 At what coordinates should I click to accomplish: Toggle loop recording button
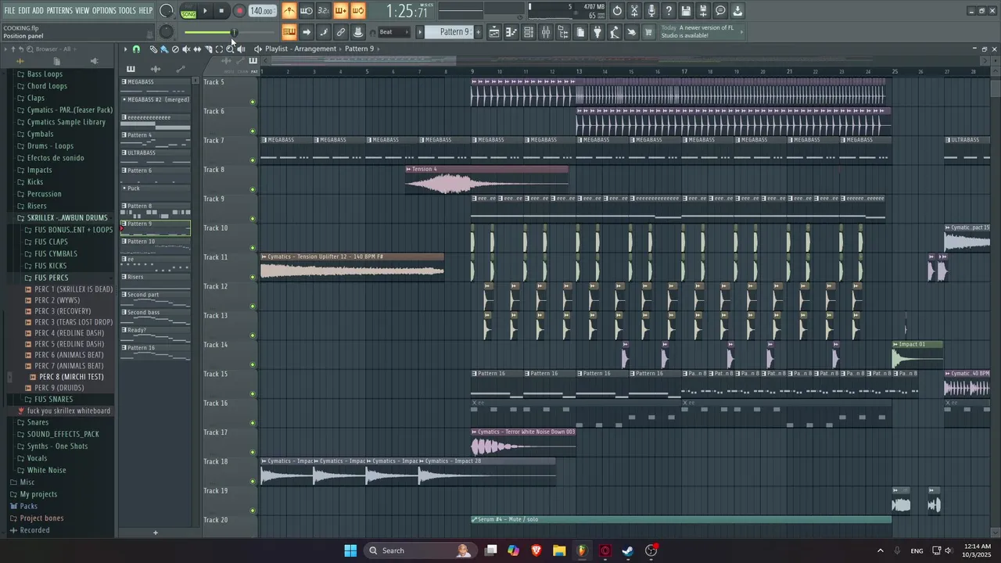point(358,11)
